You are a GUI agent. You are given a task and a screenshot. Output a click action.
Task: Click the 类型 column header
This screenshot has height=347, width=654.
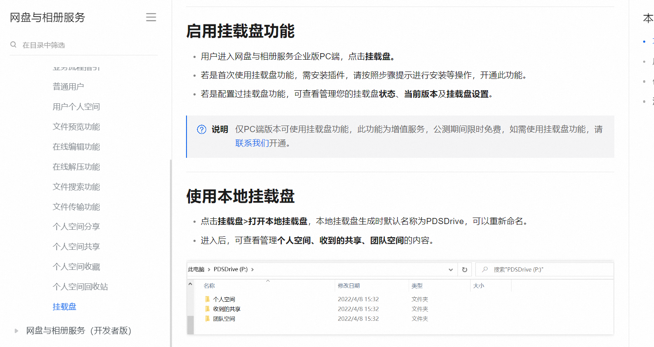[x=417, y=286]
